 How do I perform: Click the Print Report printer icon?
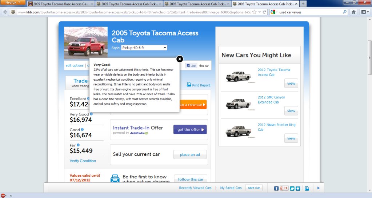tap(189, 84)
